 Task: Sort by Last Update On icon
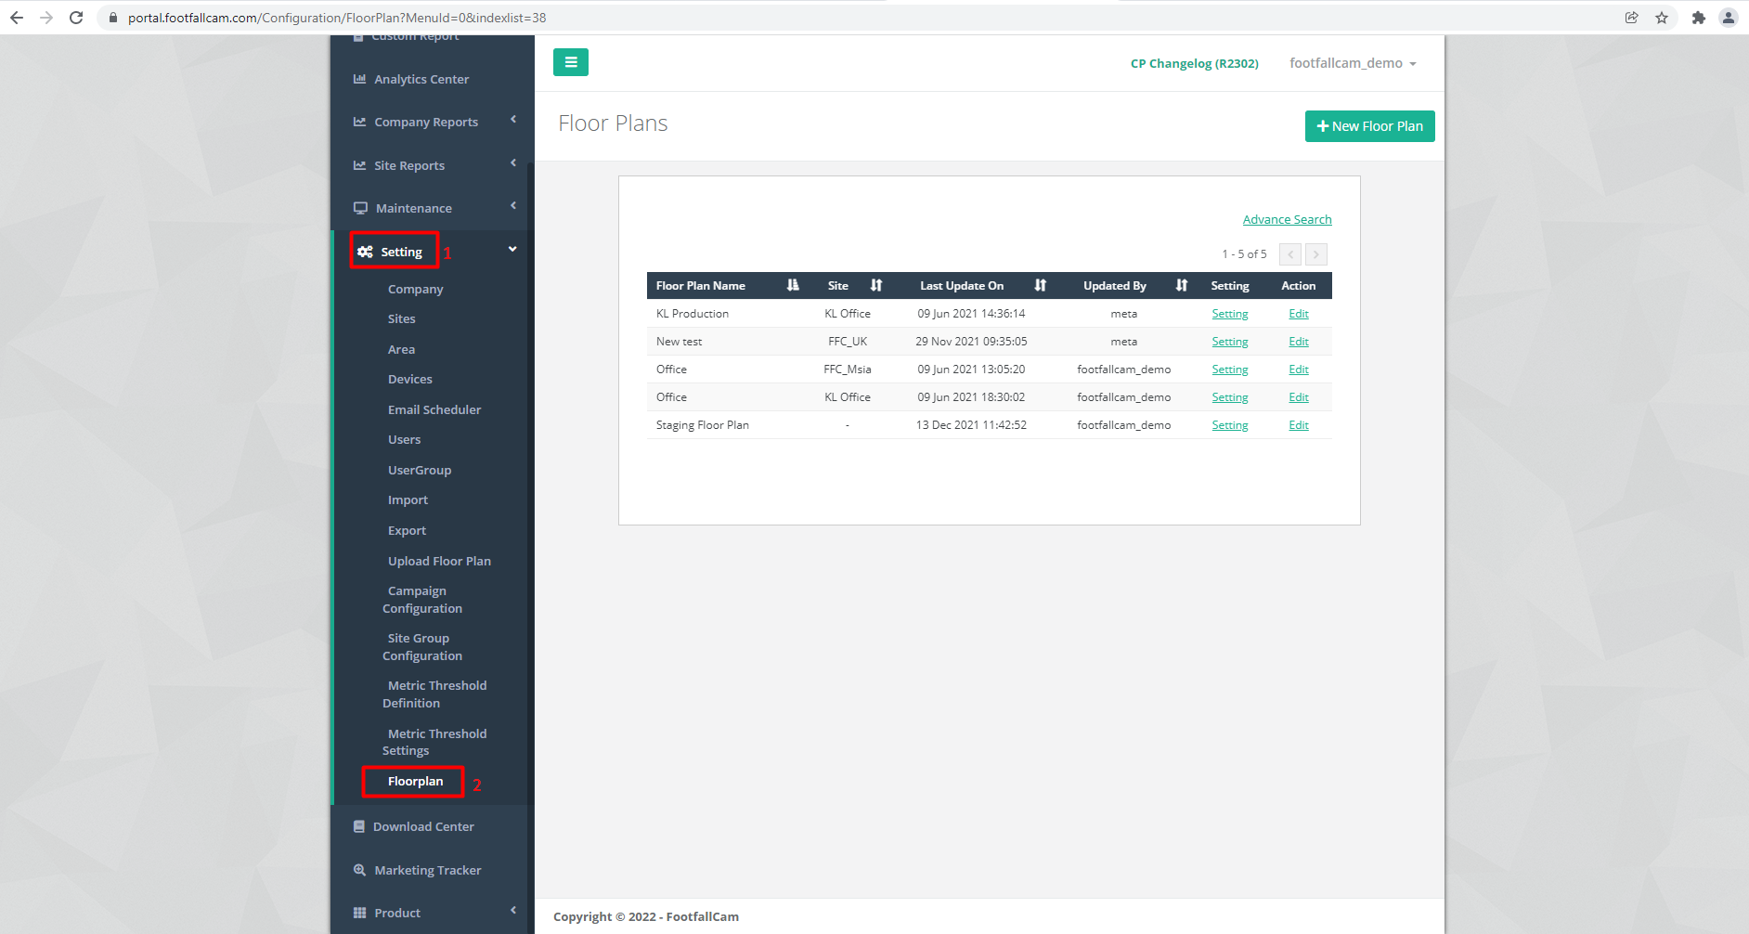[x=1040, y=286]
